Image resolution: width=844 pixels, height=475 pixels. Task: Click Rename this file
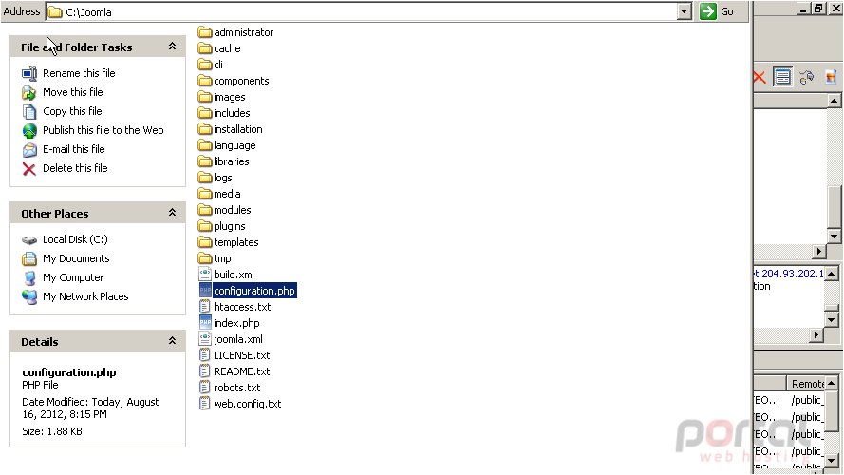coord(79,73)
